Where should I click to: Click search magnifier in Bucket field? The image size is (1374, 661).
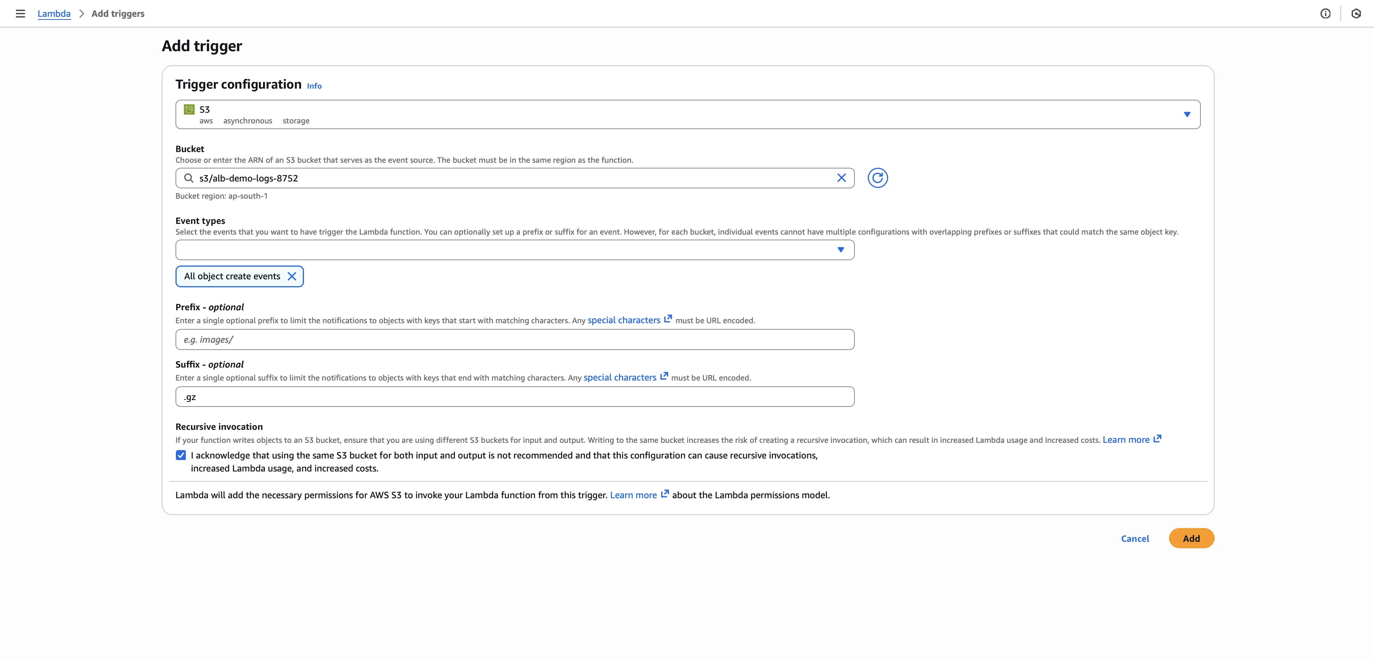(x=188, y=178)
